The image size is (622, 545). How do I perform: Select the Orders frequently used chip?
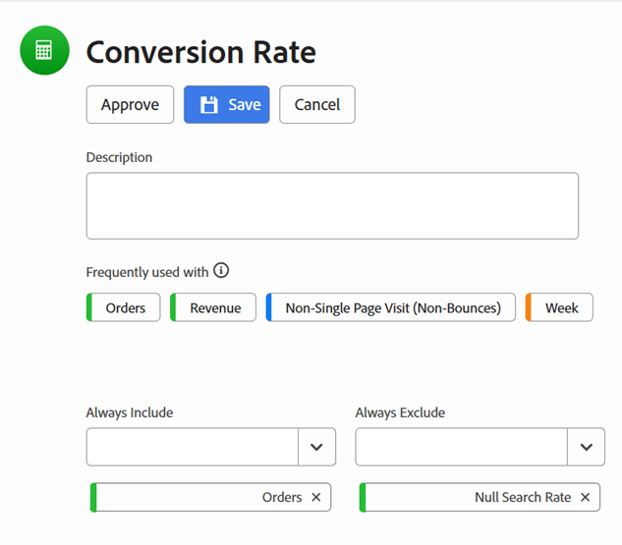pyautogui.click(x=125, y=308)
